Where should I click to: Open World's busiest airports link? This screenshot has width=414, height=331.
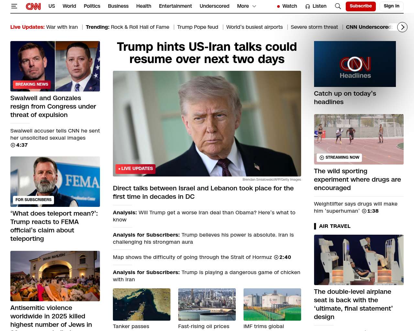(x=255, y=27)
